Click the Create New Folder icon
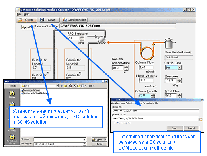Viewport: 207px width, 156px height. (78, 86)
